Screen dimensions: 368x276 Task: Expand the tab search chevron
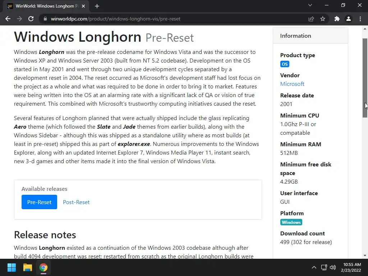pyautogui.click(x=310, y=5)
